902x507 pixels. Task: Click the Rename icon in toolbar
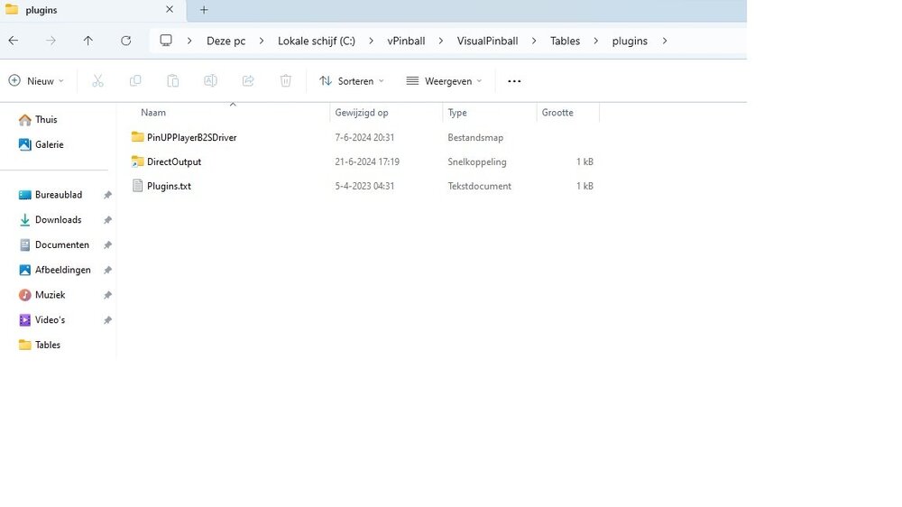(210, 81)
